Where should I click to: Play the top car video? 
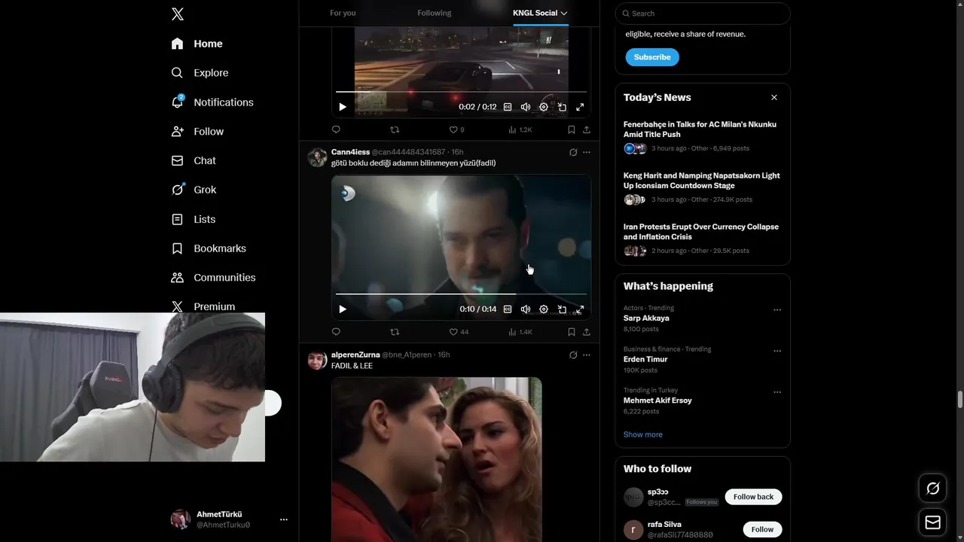(343, 107)
